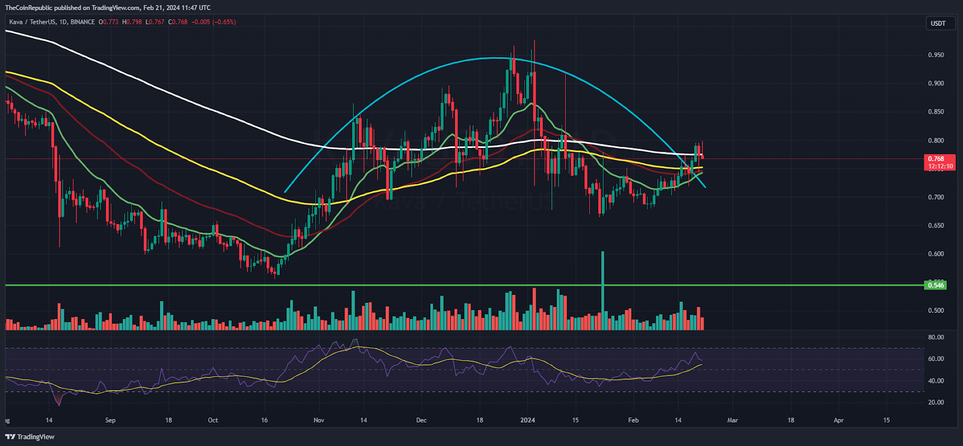Click the Dec date label on time axis
This screenshot has width=963, height=446.
421,420
